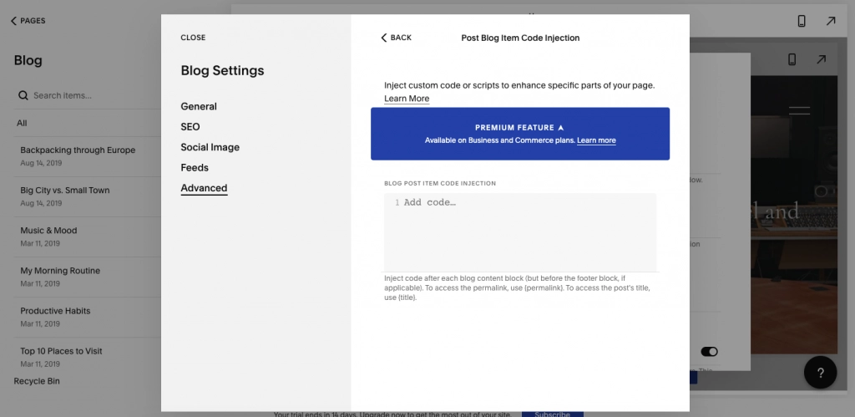Open the Backpacking through Europe post
This screenshot has width=855, height=417.
(x=78, y=150)
